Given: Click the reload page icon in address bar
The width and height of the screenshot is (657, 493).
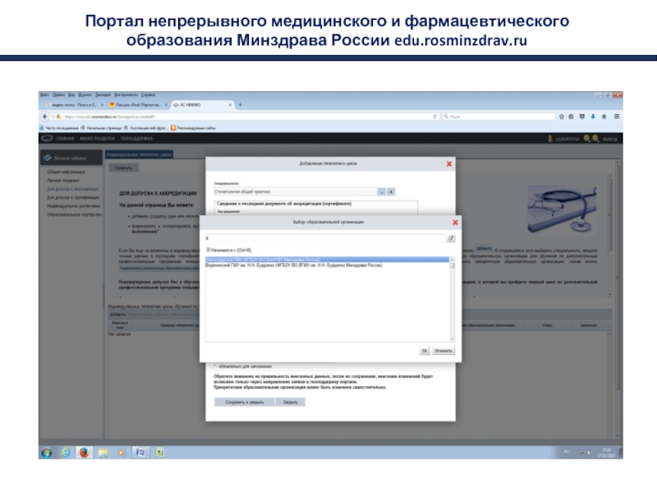Looking at the screenshot, I should [x=434, y=117].
